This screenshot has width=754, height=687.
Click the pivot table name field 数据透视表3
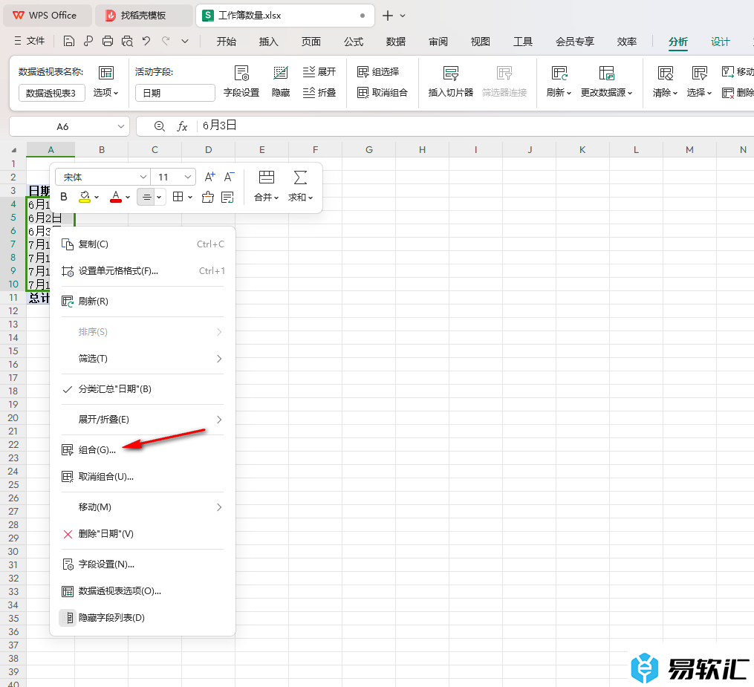click(51, 93)
